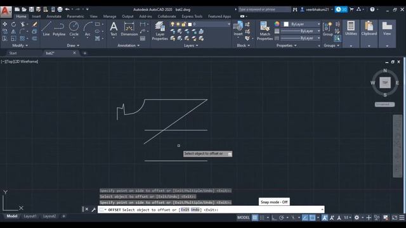
Task: Click the Table icon in Annotation panel
Action: click(x=143, y=39)
